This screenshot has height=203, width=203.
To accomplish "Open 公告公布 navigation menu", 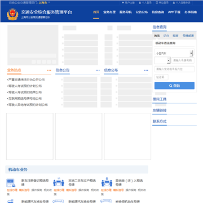I will (142, 12).
